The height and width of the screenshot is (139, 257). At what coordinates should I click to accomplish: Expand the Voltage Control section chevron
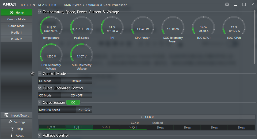point(40,135)
